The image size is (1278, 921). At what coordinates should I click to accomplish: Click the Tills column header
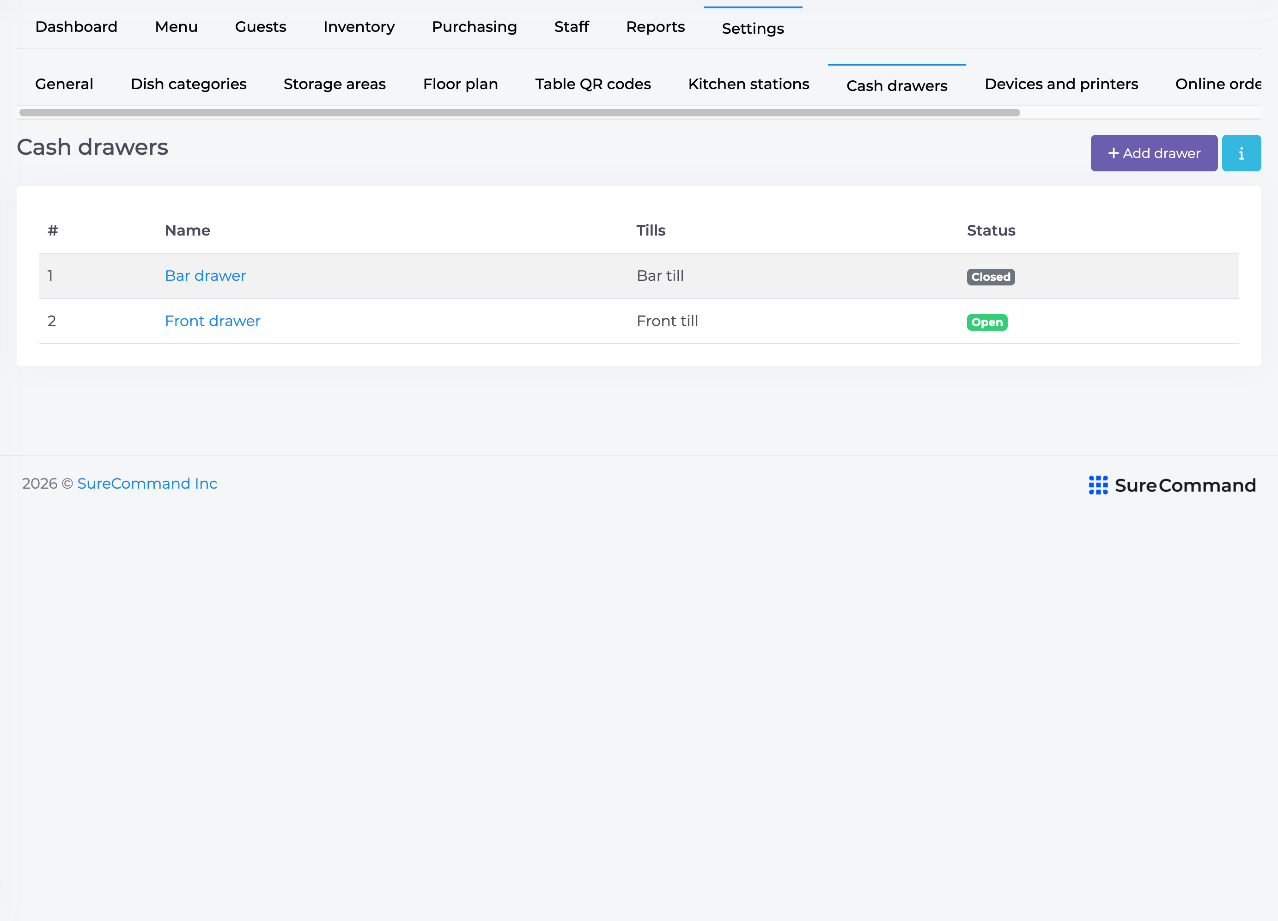coord(651,230)
